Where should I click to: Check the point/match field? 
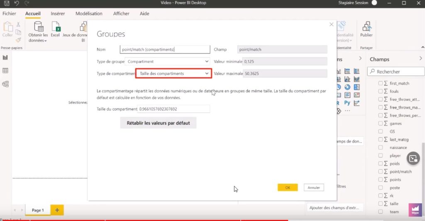[381, 171]
